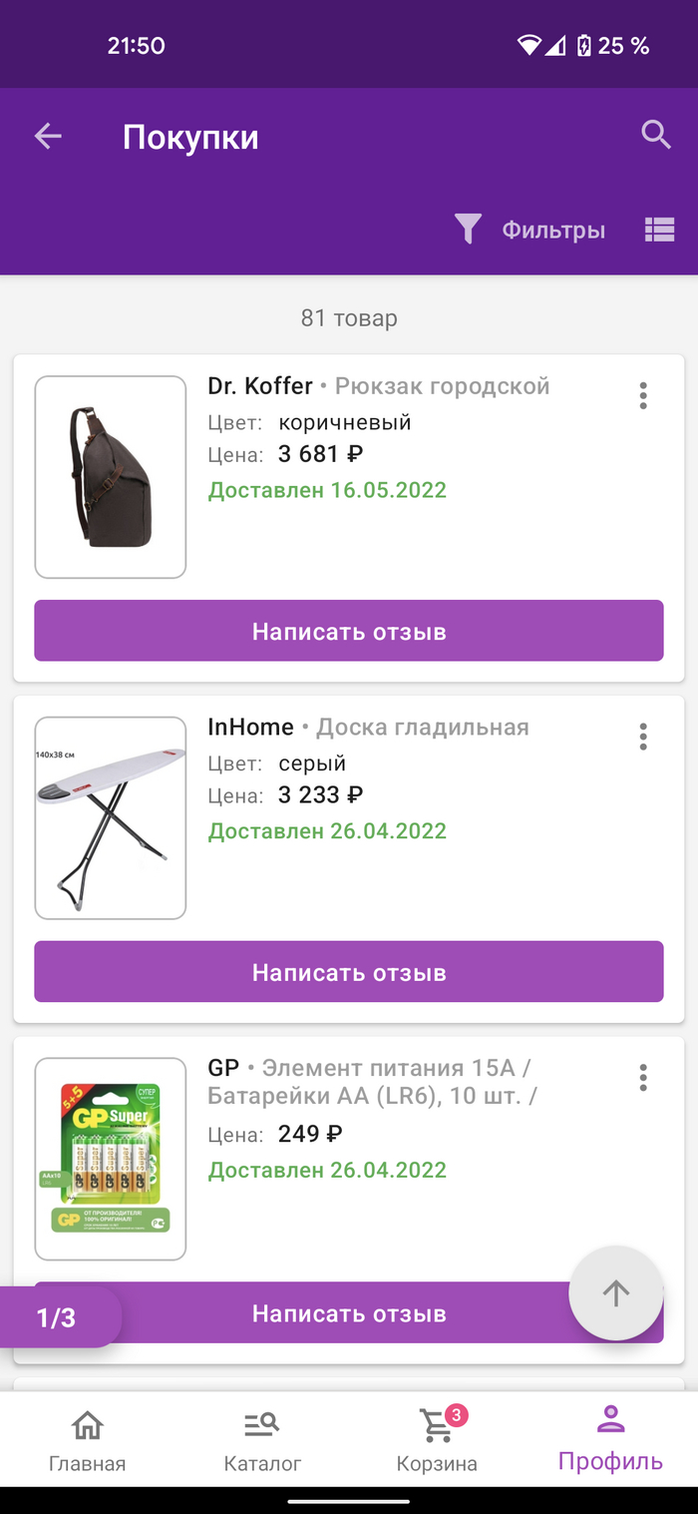
Task: Open the brown backpack product image
Action: (x=111, y=477)
